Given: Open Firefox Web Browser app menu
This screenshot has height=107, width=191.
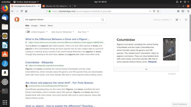Looking at the screenshot, I should point(26,2).
